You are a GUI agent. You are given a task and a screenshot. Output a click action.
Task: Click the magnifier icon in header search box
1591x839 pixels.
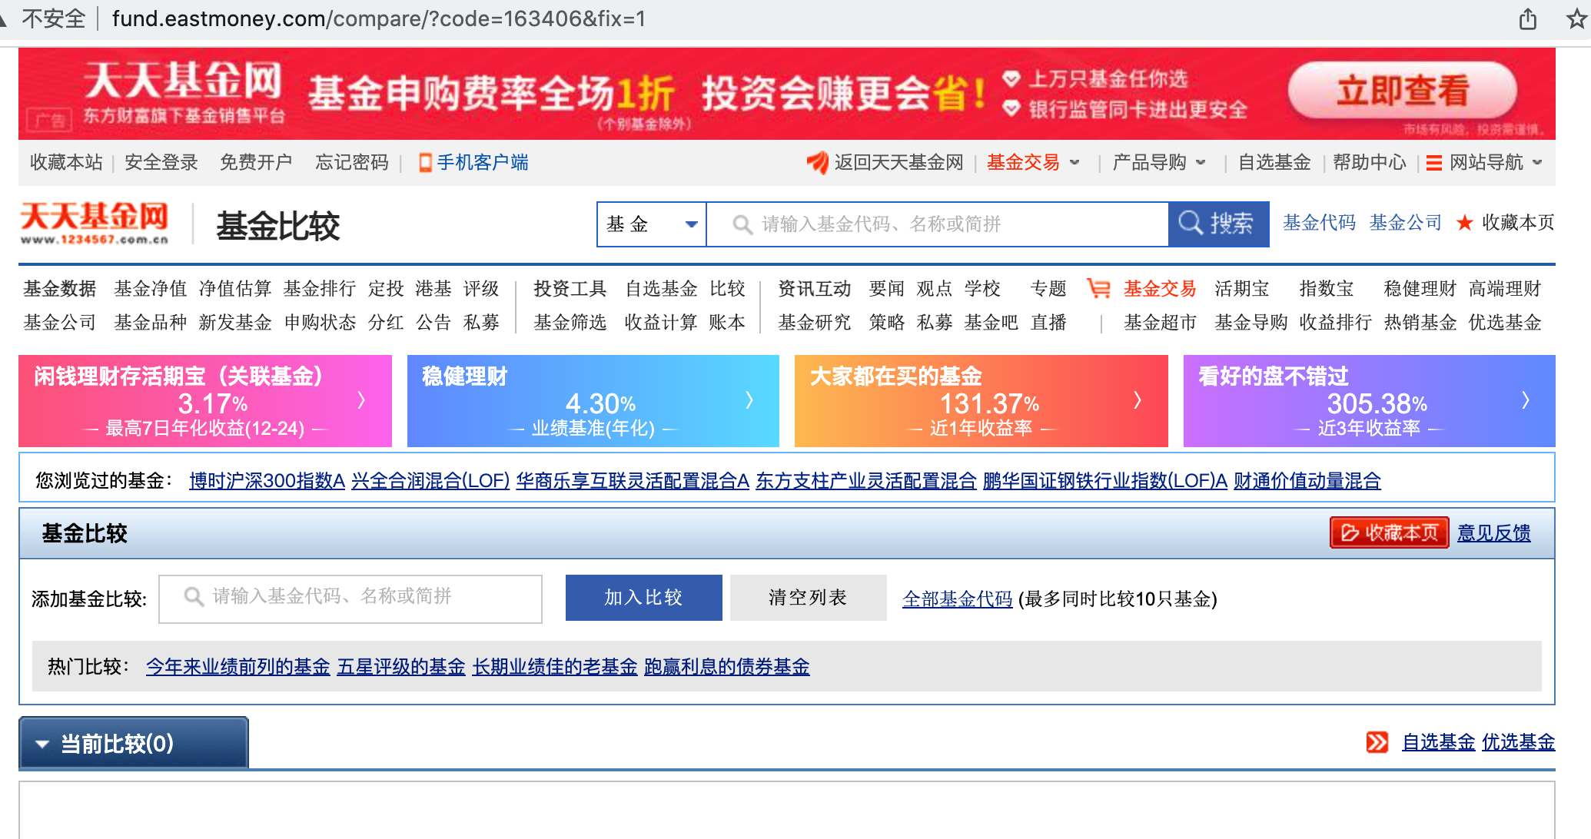(742, 224)
